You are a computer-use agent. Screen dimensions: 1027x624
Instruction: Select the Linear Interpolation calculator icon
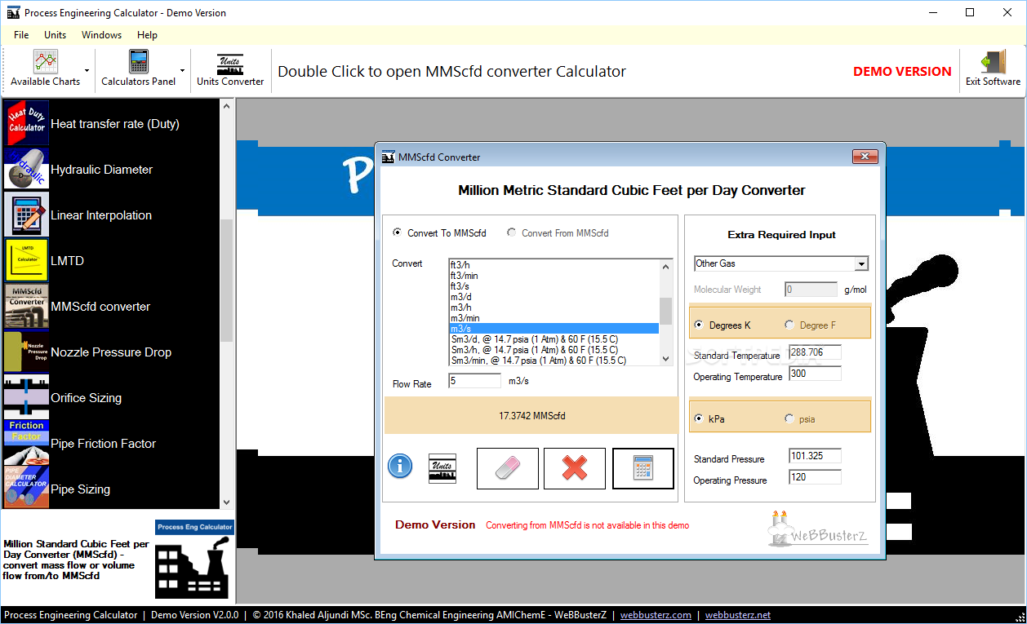[27, 215]
